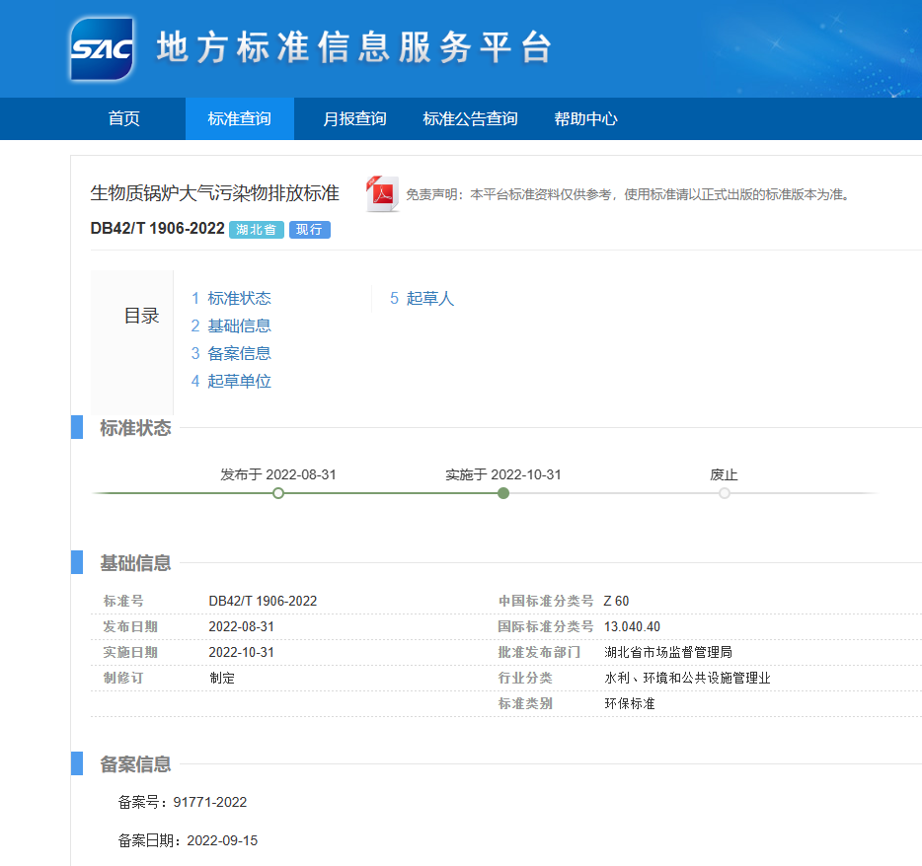
Task: Click the 实施于 2022-10-31 timeline marker
Action: coord(503,492)
